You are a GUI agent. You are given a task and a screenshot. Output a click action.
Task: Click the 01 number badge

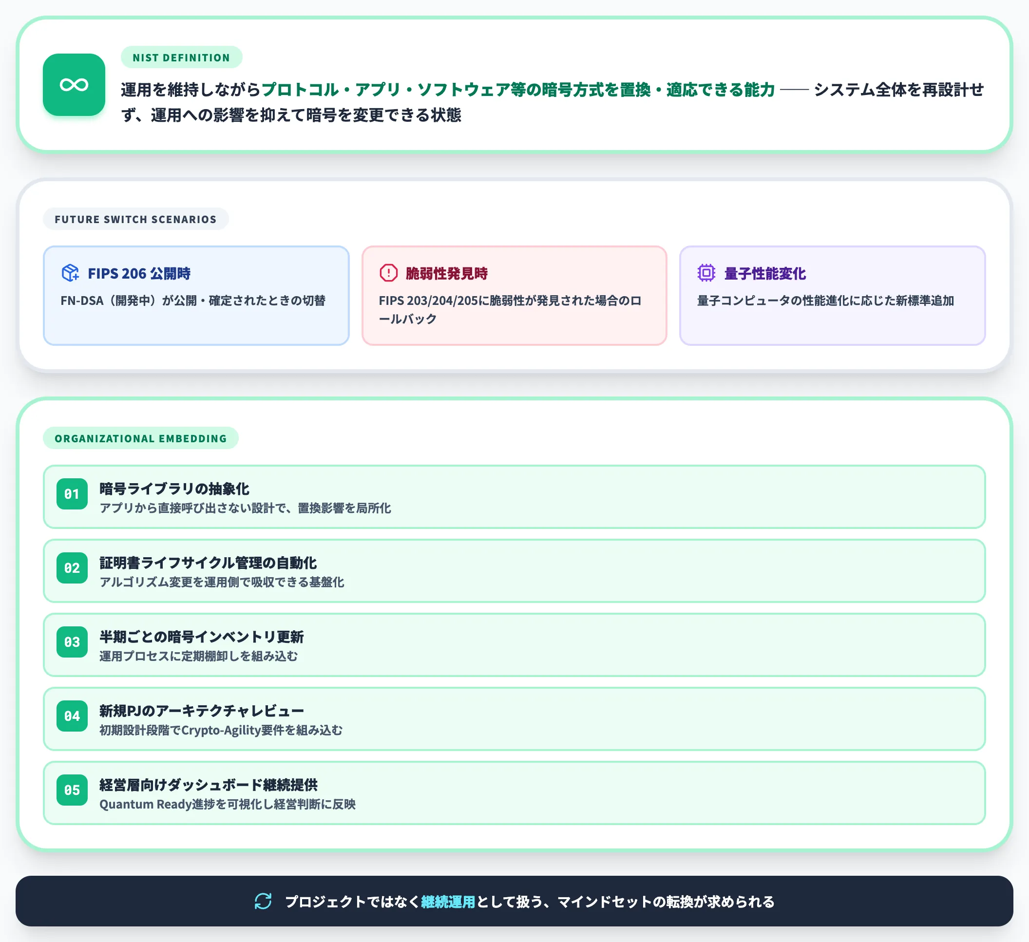coord(72,494)
